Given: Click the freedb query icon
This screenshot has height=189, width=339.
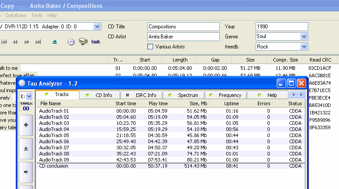Looking at the screenshot, I should [x=96, y=42].
